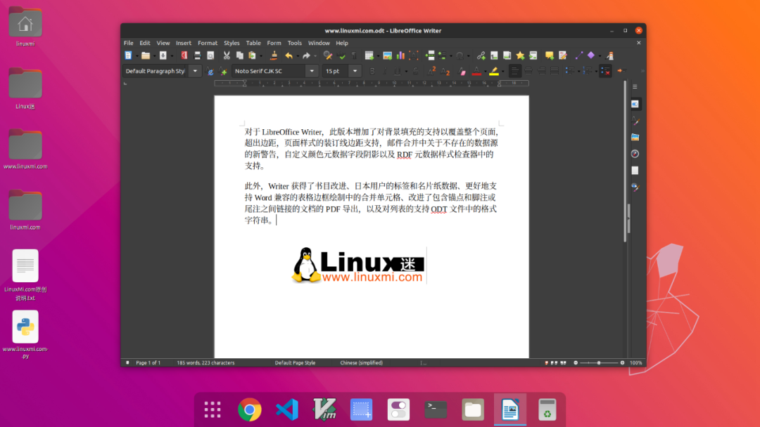Toggle Track Changes recording
This screenshot has width=760, height=427.
563,55
